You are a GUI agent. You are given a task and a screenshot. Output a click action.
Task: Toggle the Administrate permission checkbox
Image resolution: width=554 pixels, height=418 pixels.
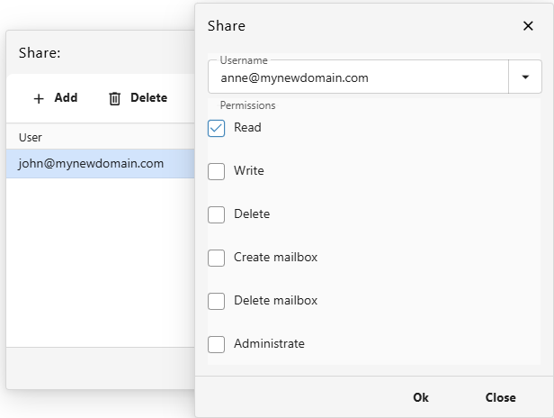pos(216,344)
